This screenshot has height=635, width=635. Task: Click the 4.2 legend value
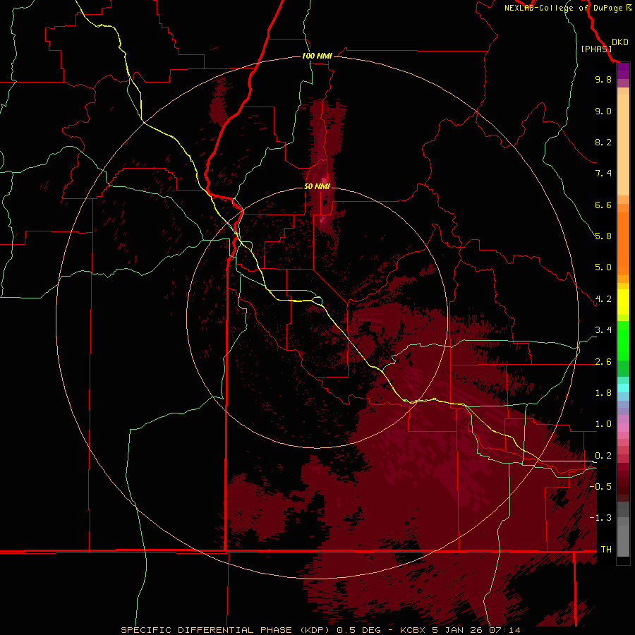click(603, 299)
